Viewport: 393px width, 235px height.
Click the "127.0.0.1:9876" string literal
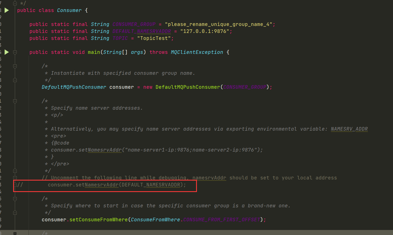coord(205,31)
